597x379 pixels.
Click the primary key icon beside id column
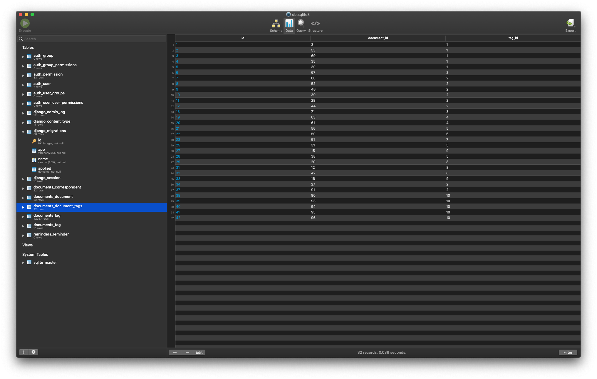tap(34, 141)
